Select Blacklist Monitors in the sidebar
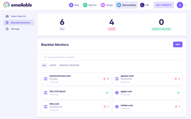Screen dimensions: 191x119 (19, 23)
